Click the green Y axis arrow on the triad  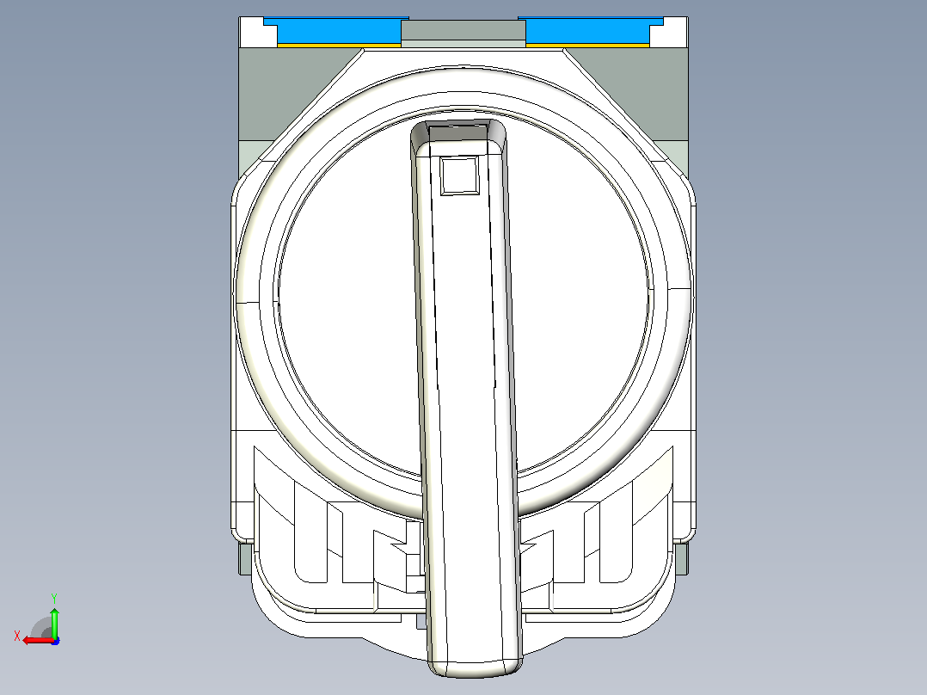tap(54, 622)
